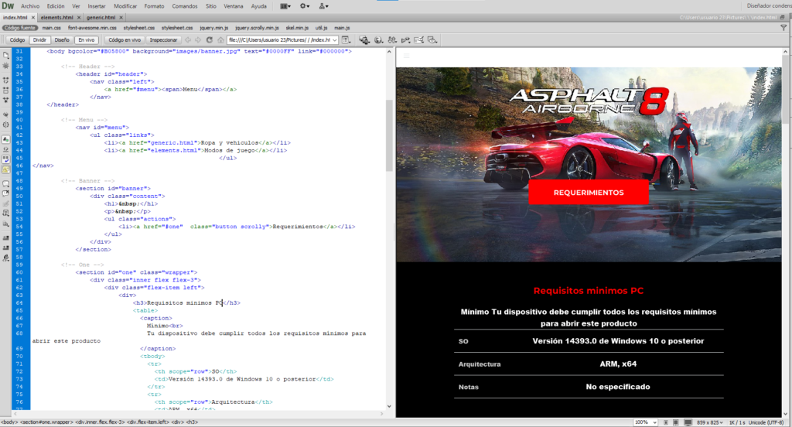This screenshot has width=792, height=427.
Task: Open related file skel.min.js
Action: (x=297, y=29)
